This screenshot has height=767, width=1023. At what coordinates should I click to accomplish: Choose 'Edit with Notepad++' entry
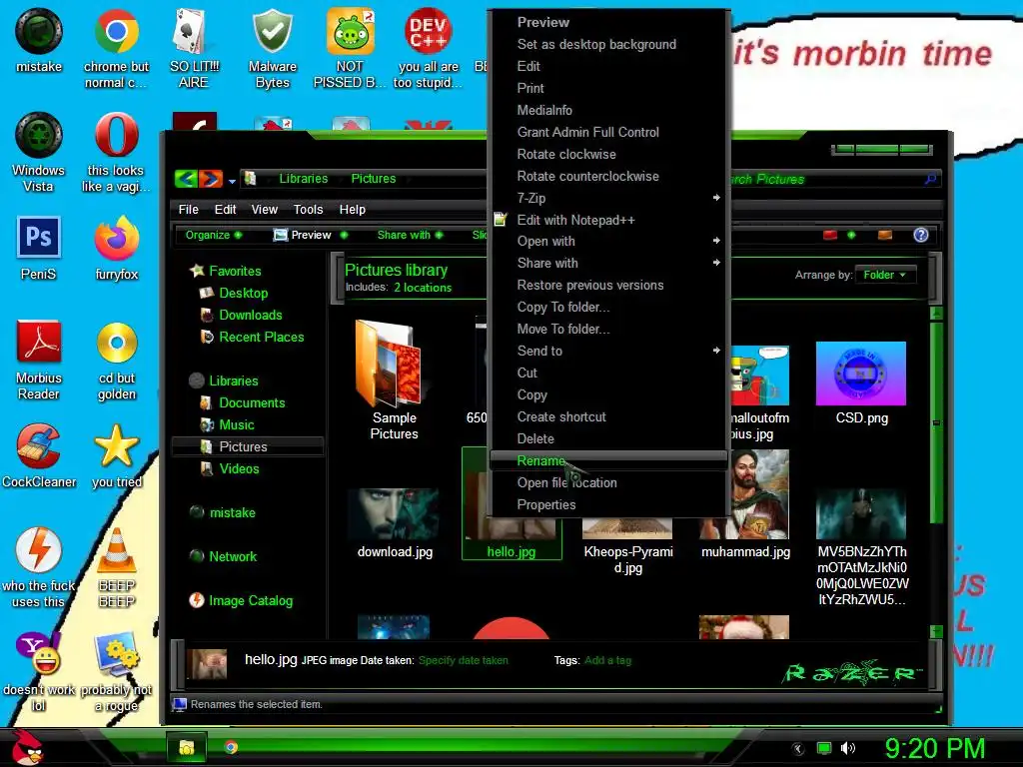point(608,220)
